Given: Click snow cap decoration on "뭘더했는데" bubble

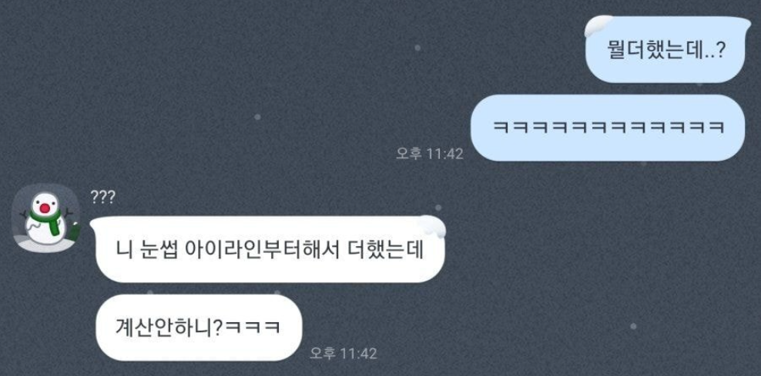Looking at the screenshot, I should coord(599,25).
